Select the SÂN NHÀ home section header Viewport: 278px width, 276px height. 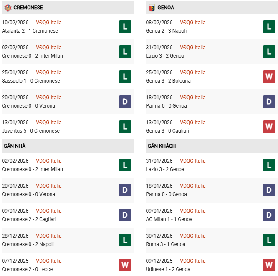(15, 146)
